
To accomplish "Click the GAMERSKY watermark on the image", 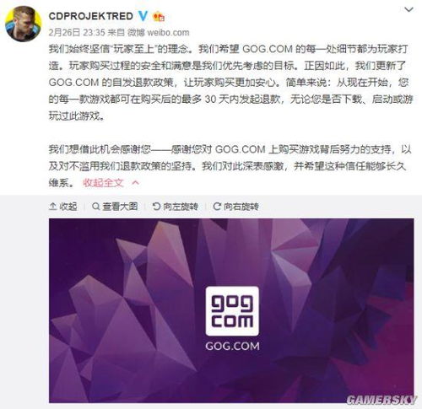I will 381,400.
